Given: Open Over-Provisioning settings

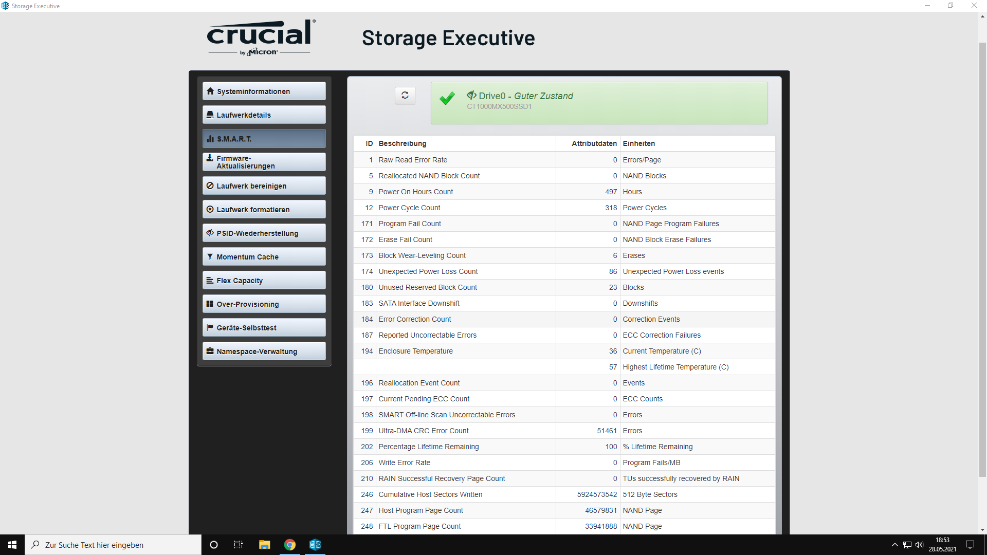Looking at the screenshot, I should [x=264, y=304].
